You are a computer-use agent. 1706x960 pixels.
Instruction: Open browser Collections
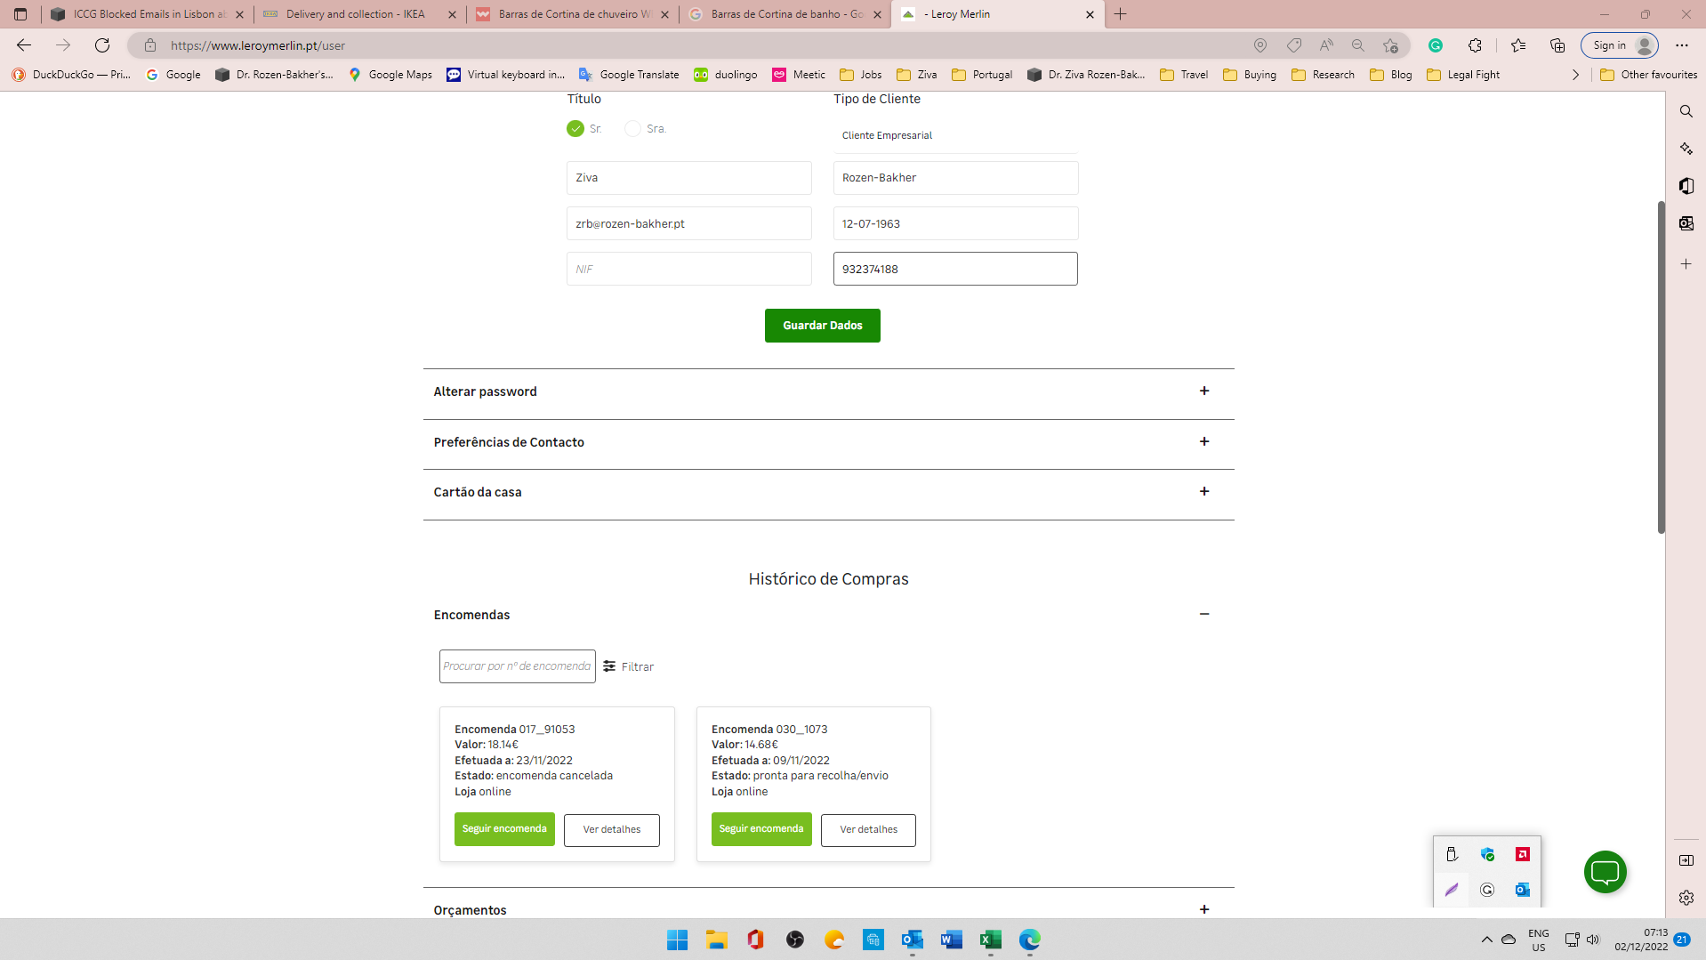click(1557, 45)
